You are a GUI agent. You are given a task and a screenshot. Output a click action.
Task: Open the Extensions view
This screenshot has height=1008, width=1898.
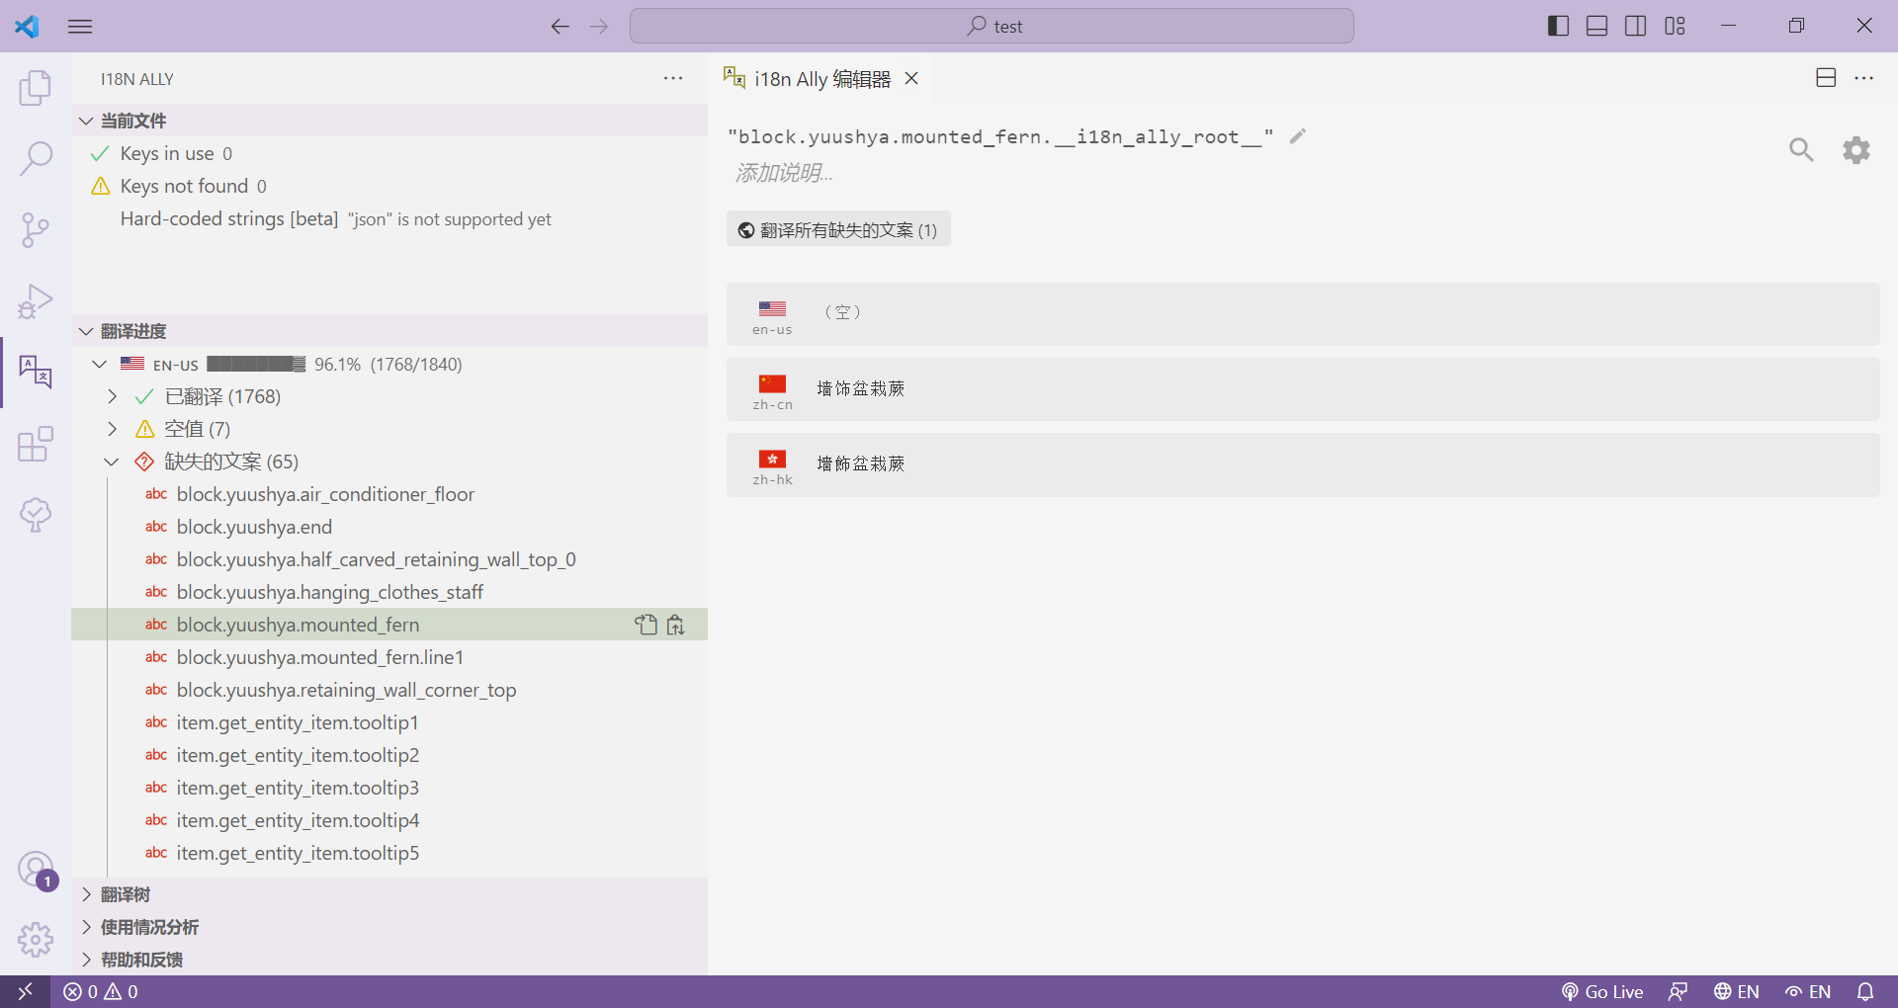pos(36,444)
